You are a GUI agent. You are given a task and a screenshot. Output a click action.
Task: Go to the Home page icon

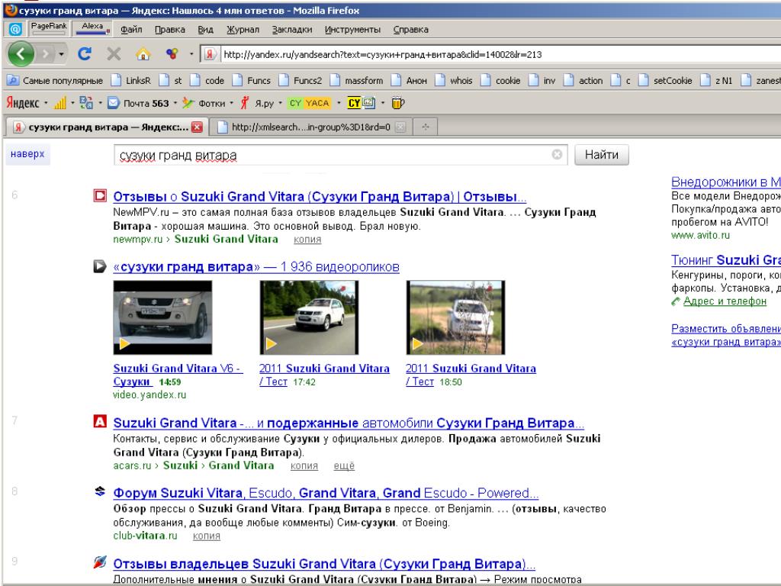[143, 53]
